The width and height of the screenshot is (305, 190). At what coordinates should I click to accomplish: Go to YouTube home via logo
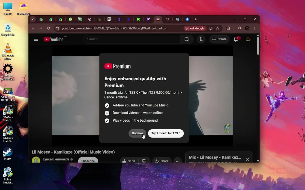tap(53, 39)
